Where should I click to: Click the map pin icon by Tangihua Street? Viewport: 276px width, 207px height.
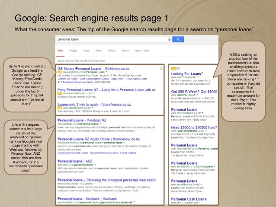click(x=58, y=82)
